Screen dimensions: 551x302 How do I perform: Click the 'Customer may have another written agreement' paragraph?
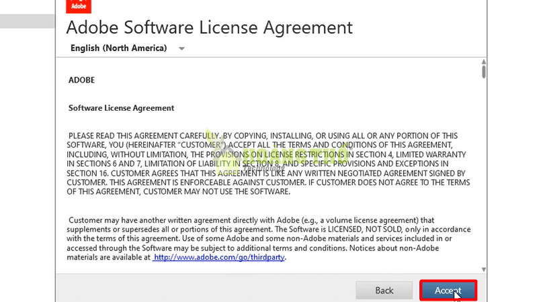coord(269,239)
